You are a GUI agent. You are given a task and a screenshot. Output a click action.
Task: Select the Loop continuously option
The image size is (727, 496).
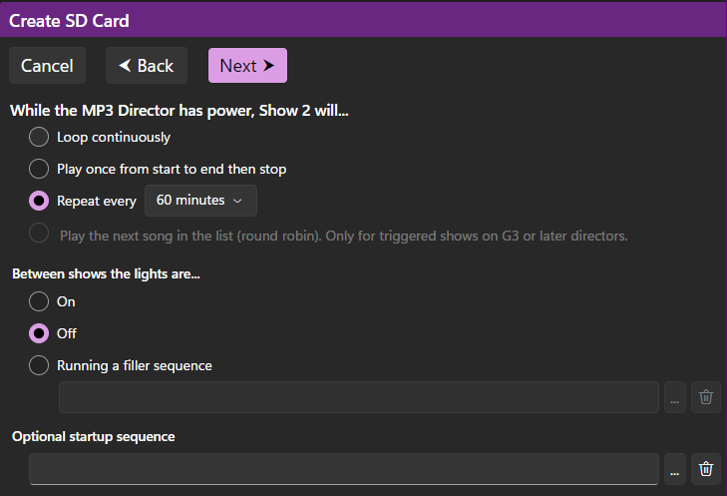[39, 137]
